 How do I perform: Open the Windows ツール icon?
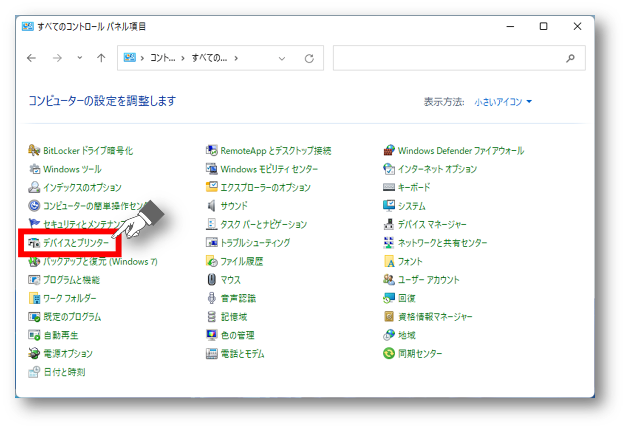(34, 169)
